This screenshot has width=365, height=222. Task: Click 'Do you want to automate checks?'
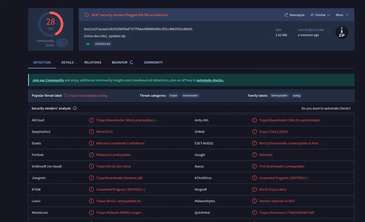[326, 108]
